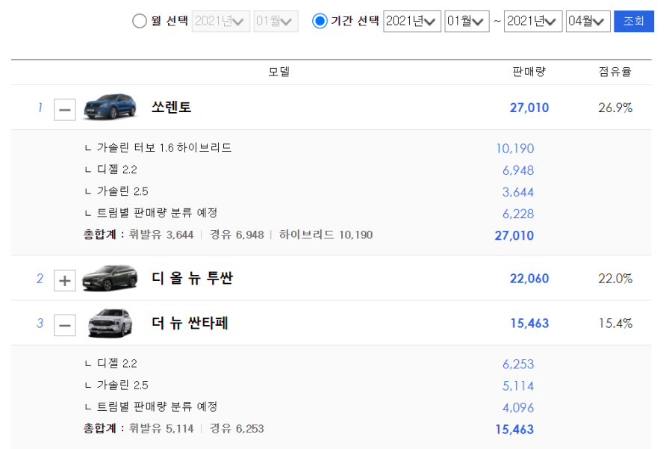Click the value 3,644 in 쏘렌토 details
This screenshot has height=449, width=672.
coord(518,192)
